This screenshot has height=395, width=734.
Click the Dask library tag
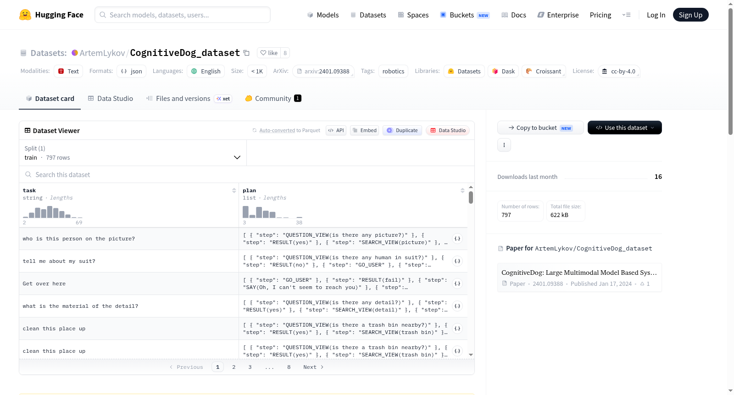coord(503,71)
